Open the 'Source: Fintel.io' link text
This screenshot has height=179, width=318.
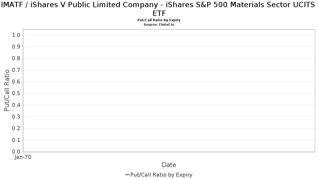159,24
